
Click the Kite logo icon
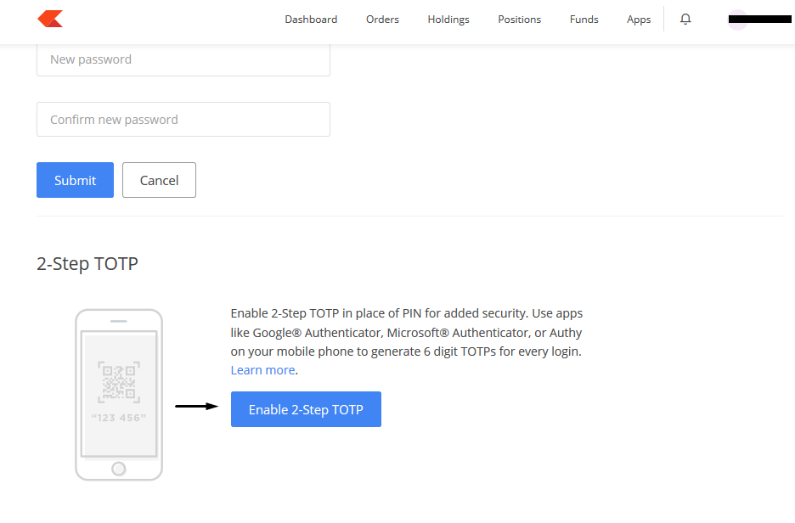[50, 19]
